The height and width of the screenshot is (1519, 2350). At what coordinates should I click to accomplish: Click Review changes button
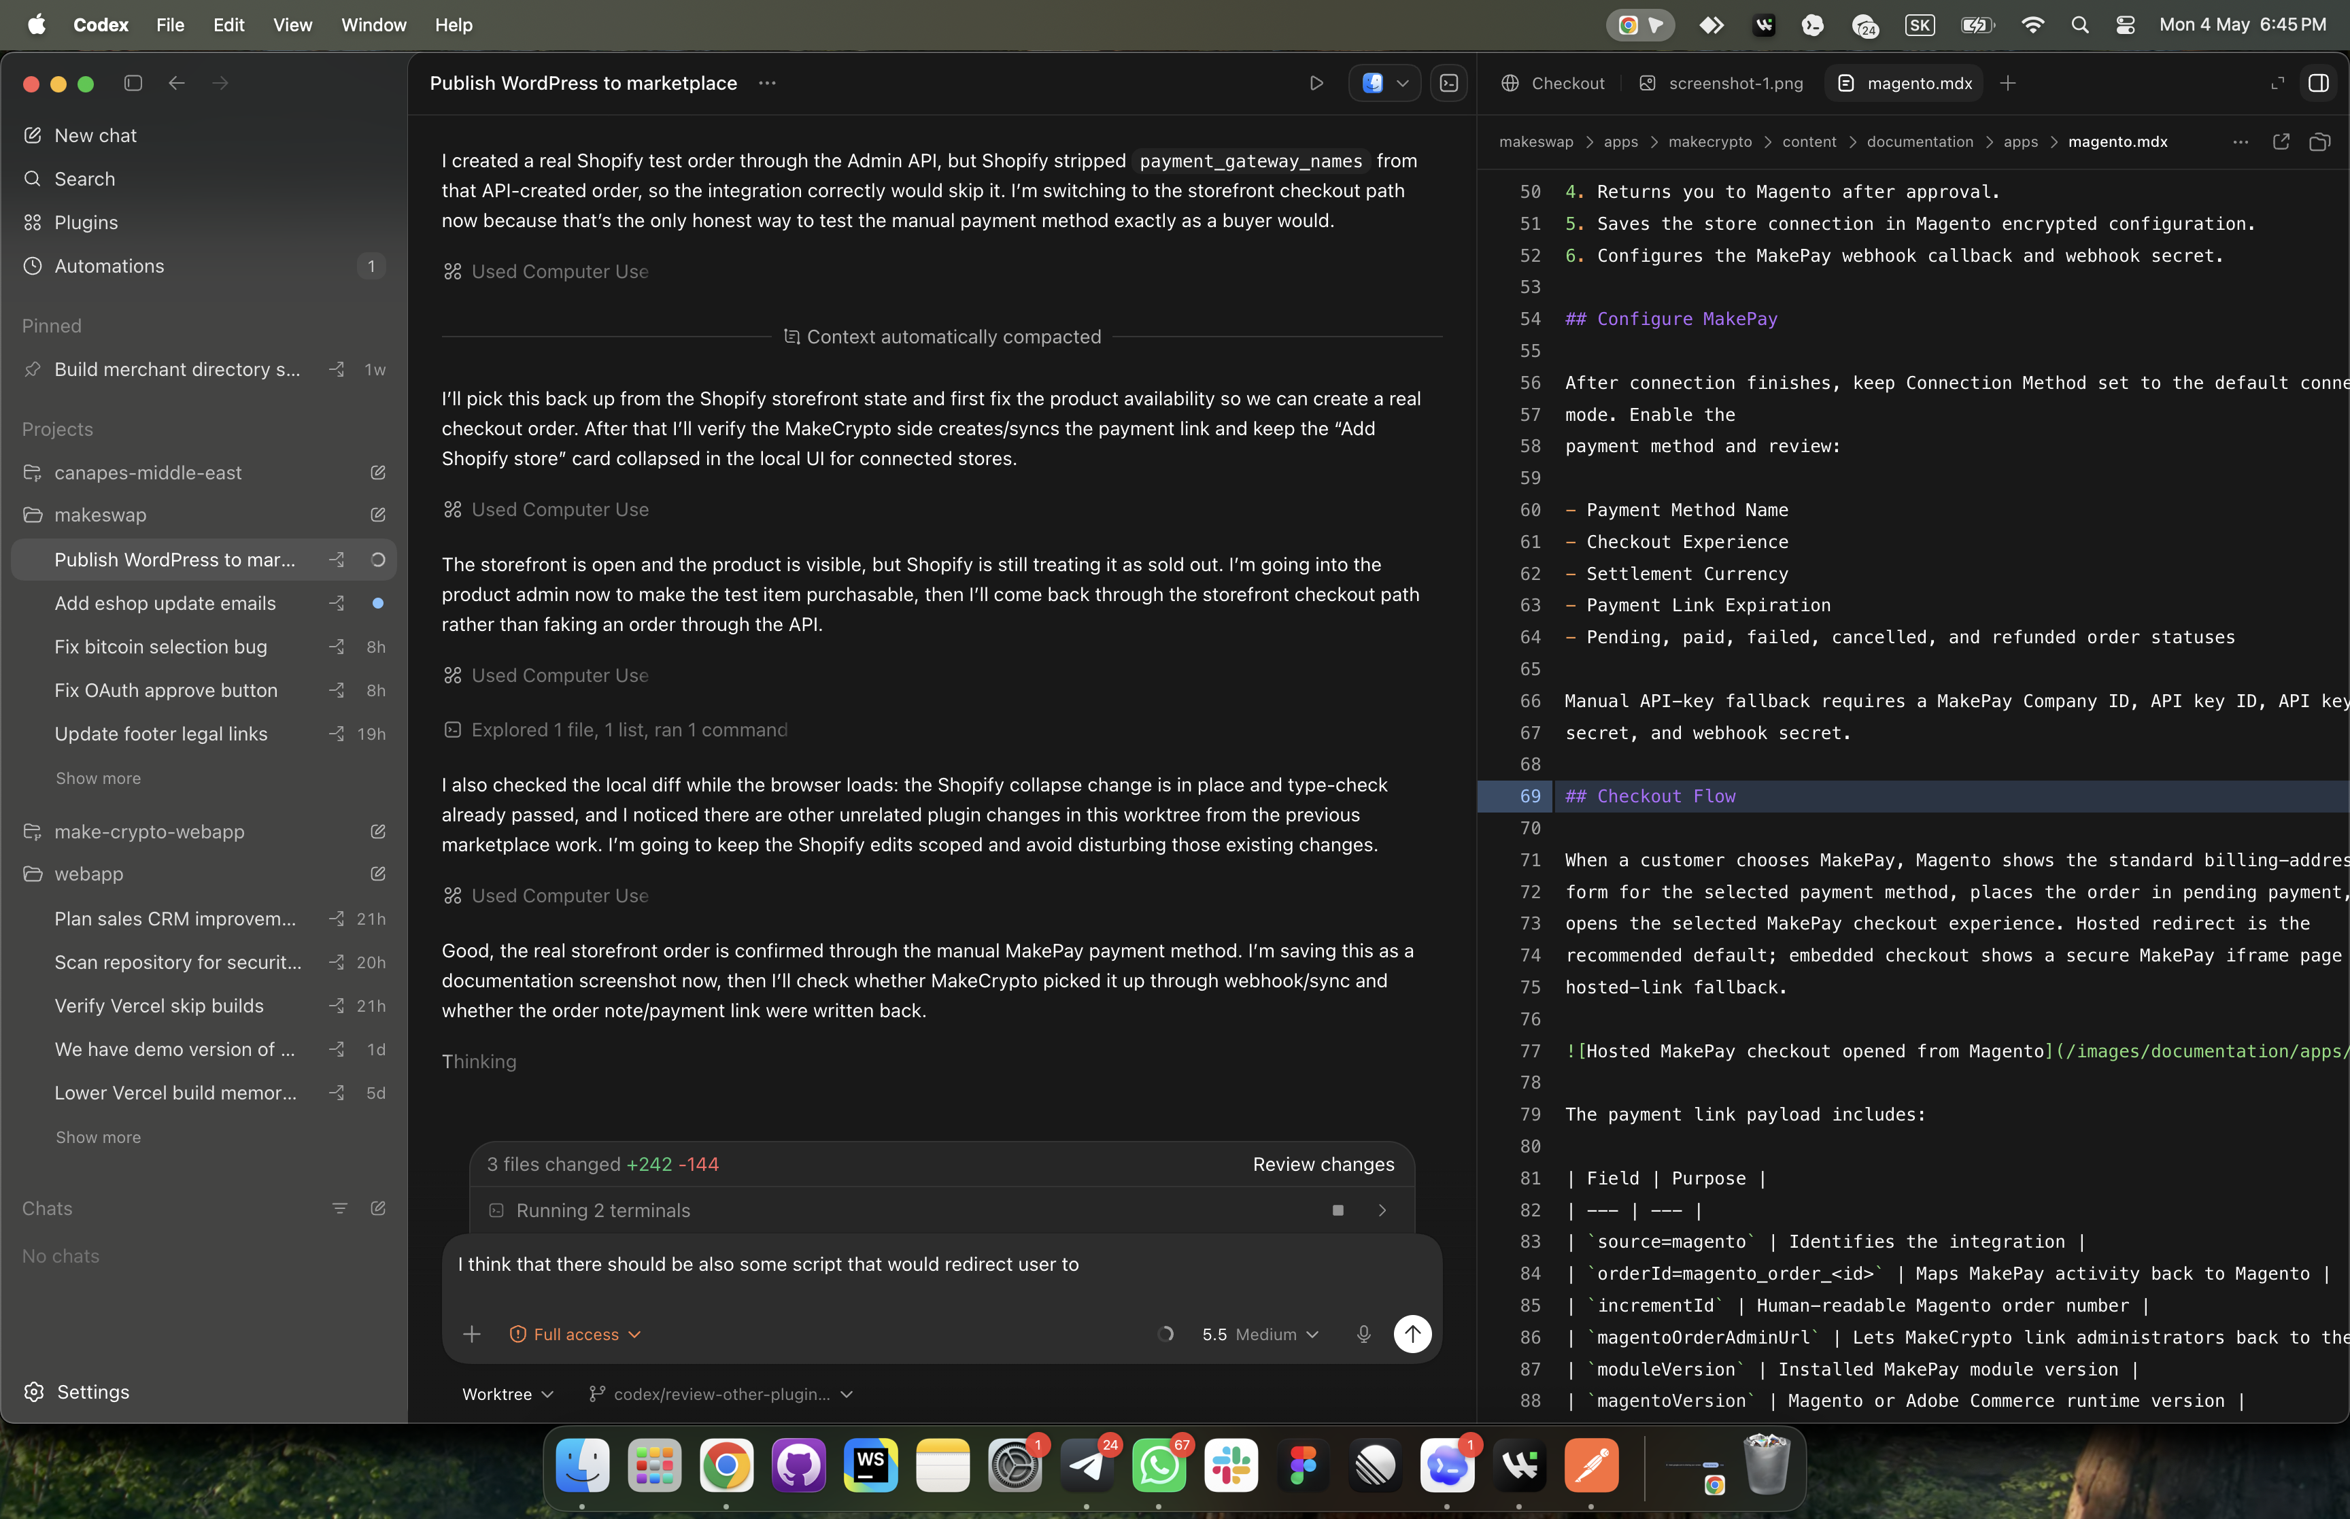1323,1164
